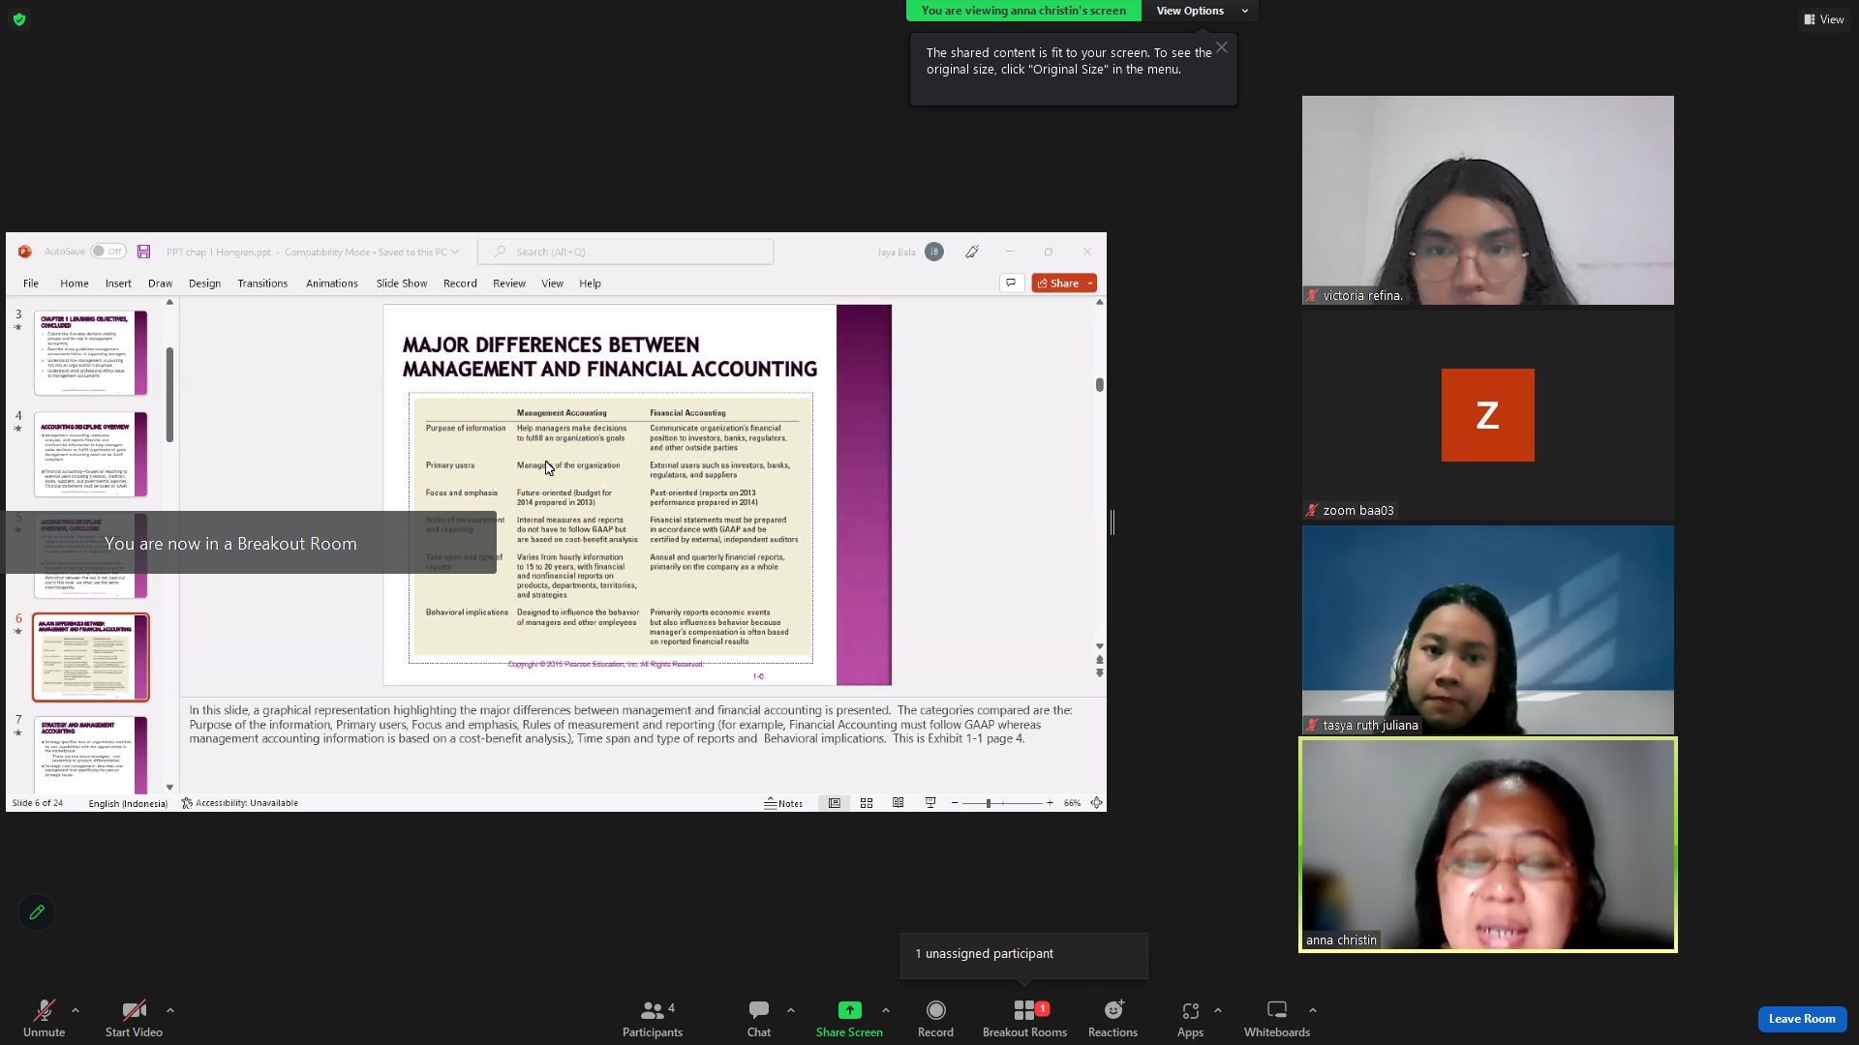Screen dimensions: 1859x1045
Task: Toggle the AutoSave switch
Action: pos(108,252)
